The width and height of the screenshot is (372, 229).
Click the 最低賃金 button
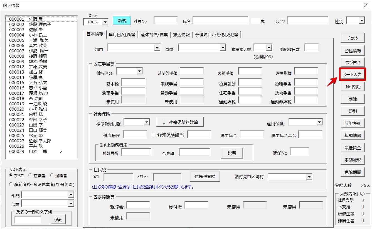pyautogui.click(x=353, y=148)
